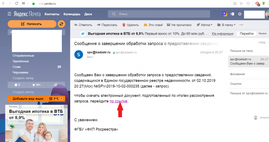Screen dimensions: 269x142
Task: Open the Спам folder
Action: click(x=17, y=67)
